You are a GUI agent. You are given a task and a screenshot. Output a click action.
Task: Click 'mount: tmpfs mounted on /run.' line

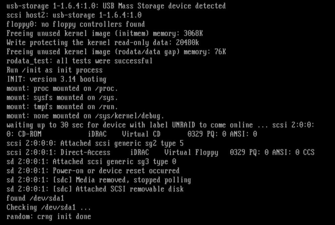coord(62,107)
